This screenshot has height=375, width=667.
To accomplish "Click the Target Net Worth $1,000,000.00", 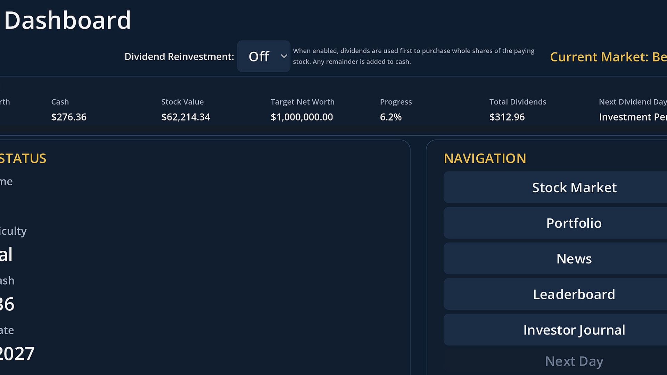I will point(302,117).
